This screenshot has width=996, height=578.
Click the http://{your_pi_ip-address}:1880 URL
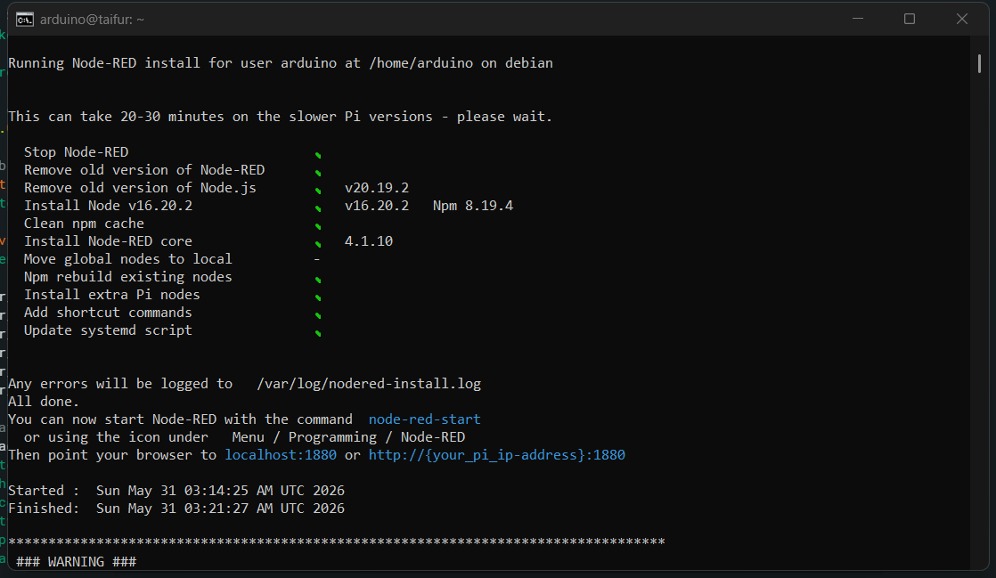click(497, 455)
